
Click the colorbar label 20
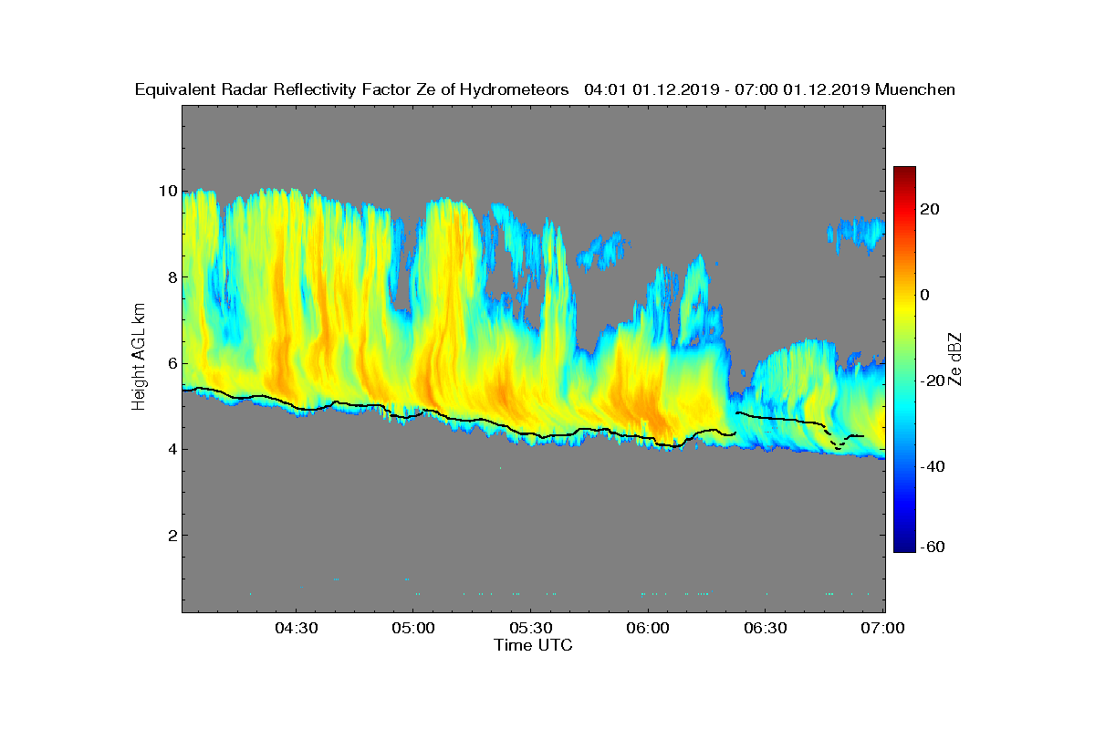click(930, 209)
